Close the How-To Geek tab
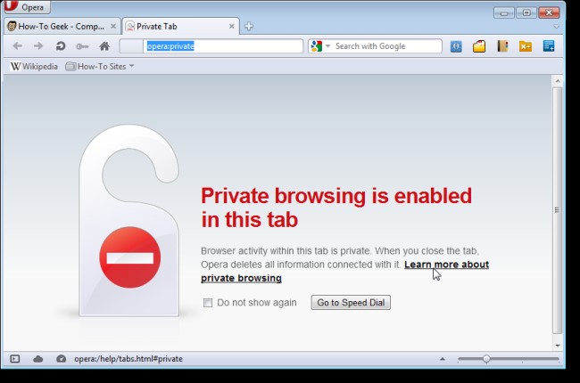 [113, 26]
